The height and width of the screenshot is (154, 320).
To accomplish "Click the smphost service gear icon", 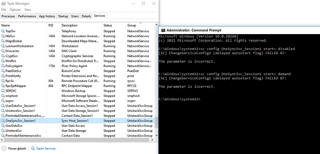I will (3, 96).
